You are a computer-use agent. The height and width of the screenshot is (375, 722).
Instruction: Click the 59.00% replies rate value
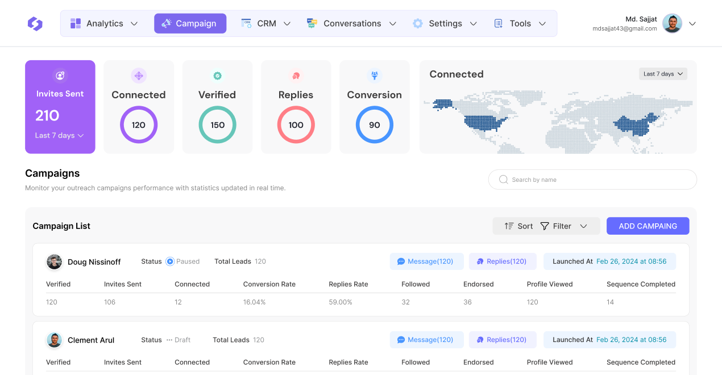341,302
